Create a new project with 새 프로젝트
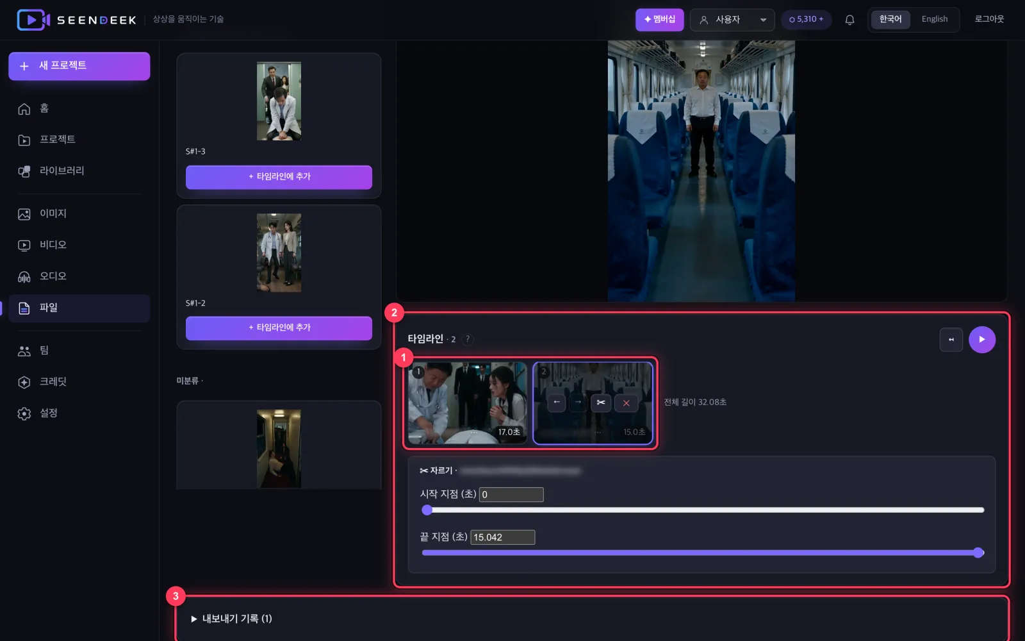This screenshot has height=641, width=1025. click(79, 66)
